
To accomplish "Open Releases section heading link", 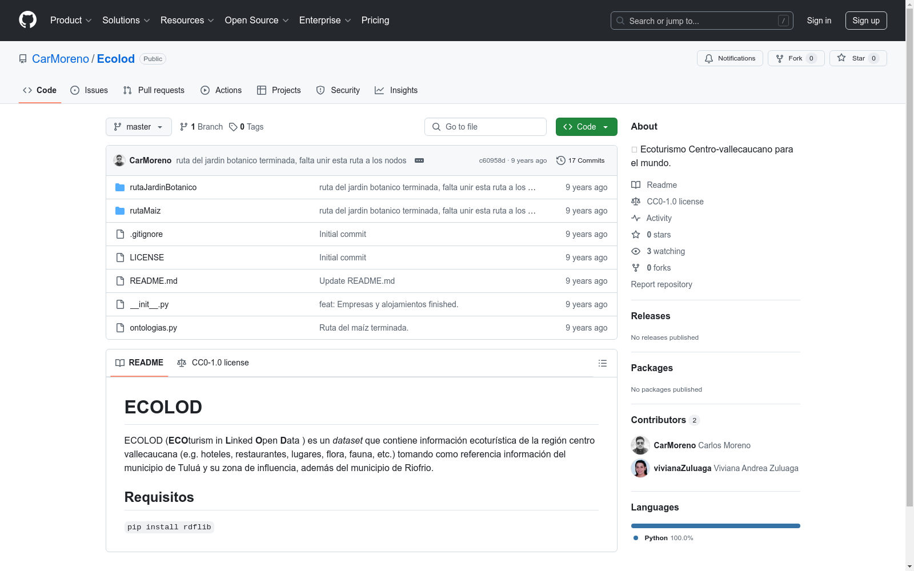I will coord(651,316).
